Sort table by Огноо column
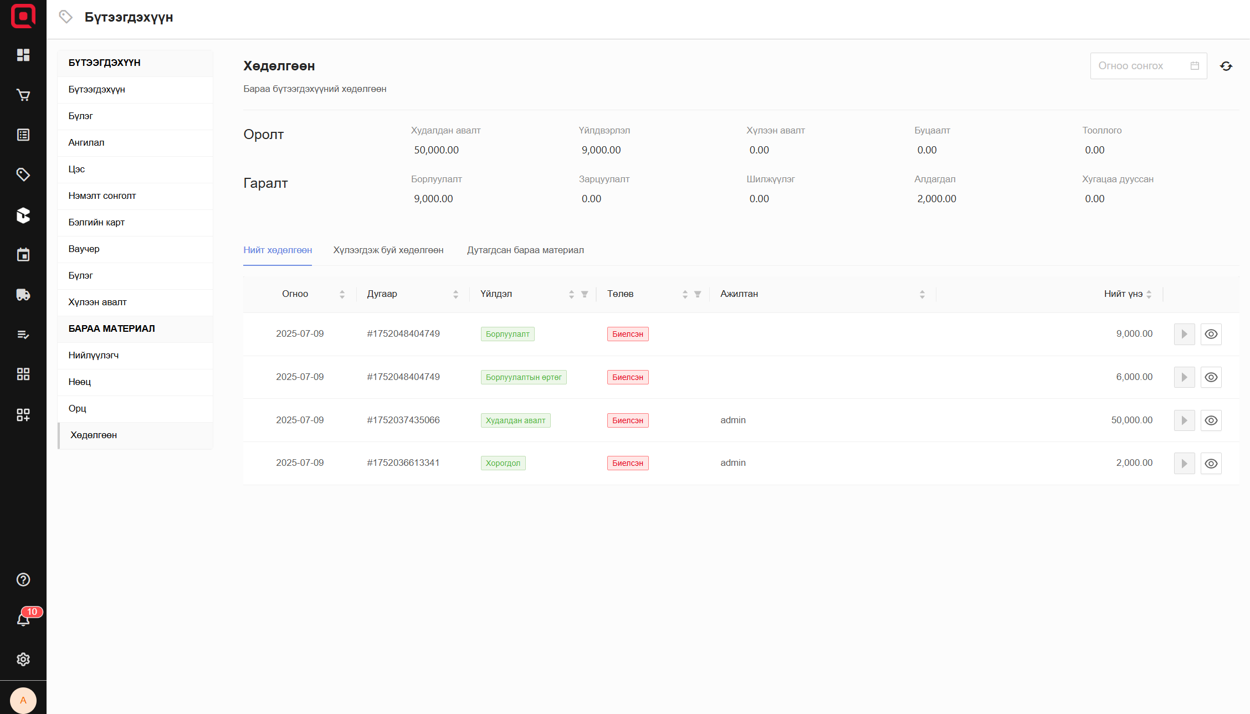The height and width of the screenshot is (714, 1250). 342,294
